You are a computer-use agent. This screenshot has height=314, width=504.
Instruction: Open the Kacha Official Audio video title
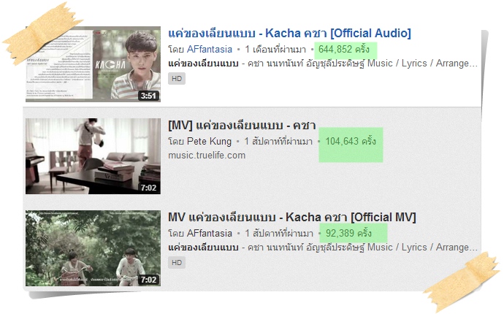coord(289,33)
